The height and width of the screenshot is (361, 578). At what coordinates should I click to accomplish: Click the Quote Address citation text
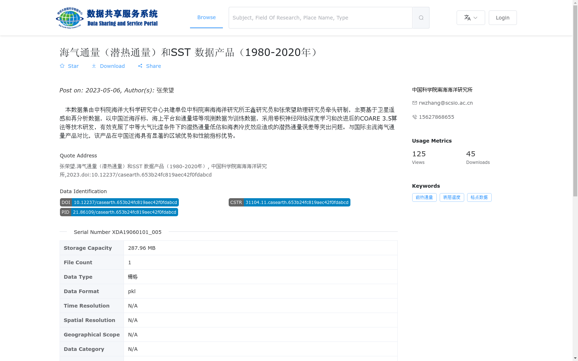click(163, 170)
